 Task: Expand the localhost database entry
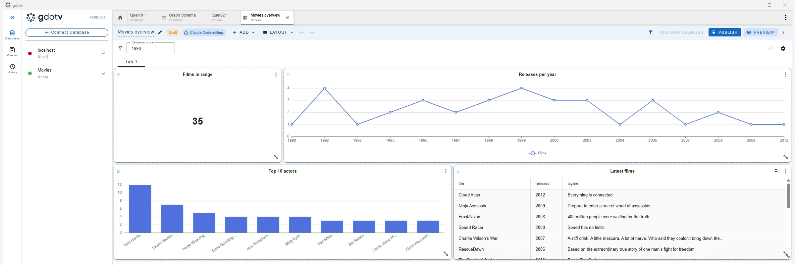click(x=103, y=53)
